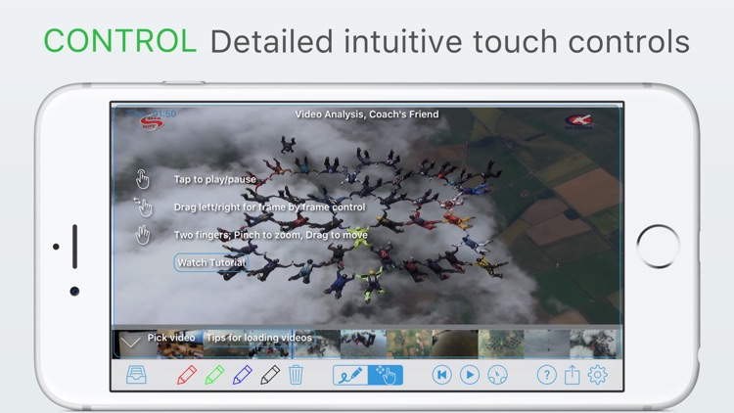Switch to the drawing mode toggle
Screen dimensions: 734x413
point(350,375)
